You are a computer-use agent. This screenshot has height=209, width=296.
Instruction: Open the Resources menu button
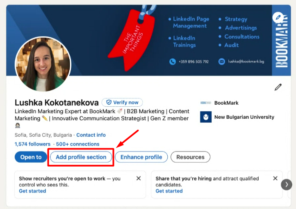click(x=190, y=157)
